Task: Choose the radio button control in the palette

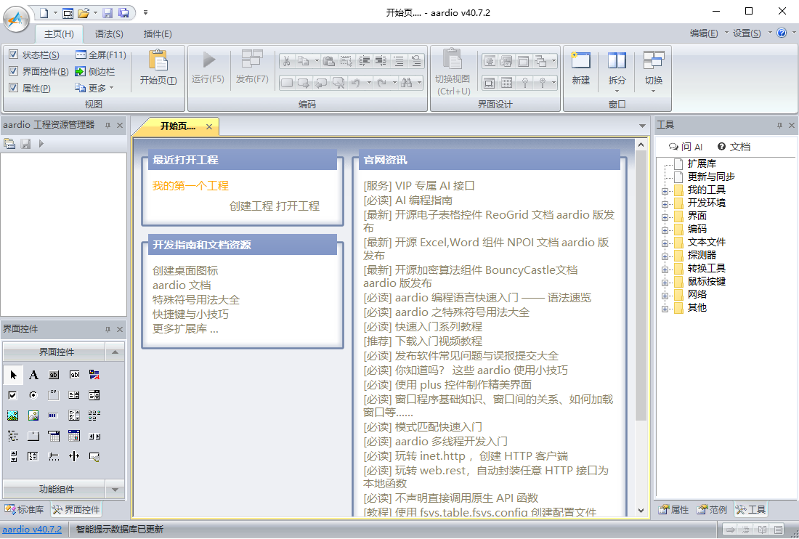Action: pyautogui.click(x=33, y=395)
